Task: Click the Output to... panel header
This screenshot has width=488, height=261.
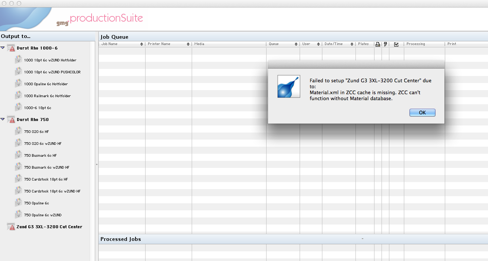Action: point(48,36)
